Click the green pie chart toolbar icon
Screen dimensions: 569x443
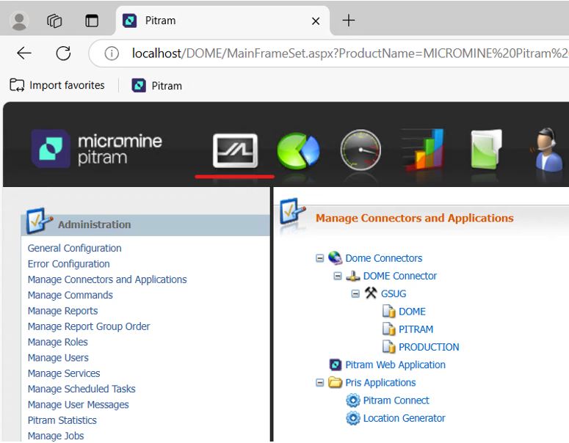(x=298, y=150)
